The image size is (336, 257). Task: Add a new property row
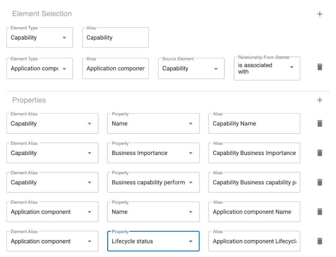(x=320, y=100)
